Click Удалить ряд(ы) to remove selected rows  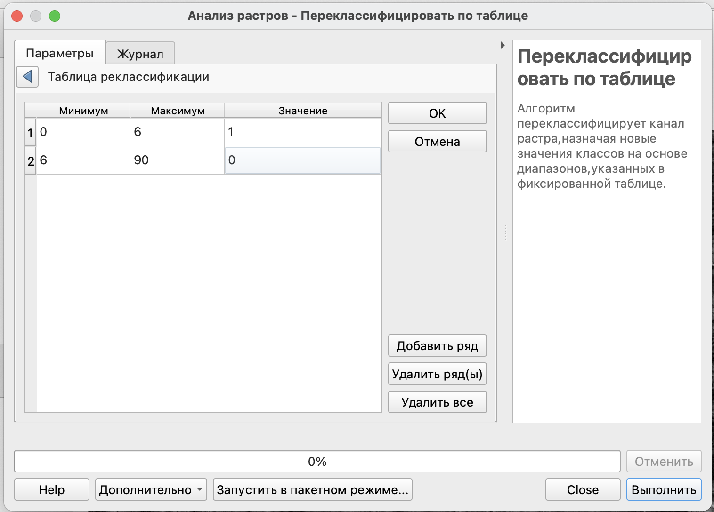tap(437, 374)
